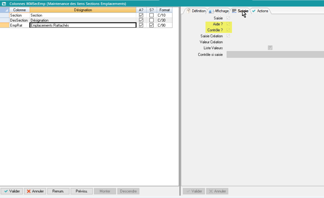Viewport: 324px width, 198px height.
Task: Toggle the Aide ? checkbox
Action: click(228, 24)
